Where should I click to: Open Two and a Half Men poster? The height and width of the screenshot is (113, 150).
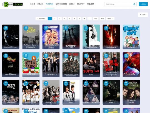71,92
